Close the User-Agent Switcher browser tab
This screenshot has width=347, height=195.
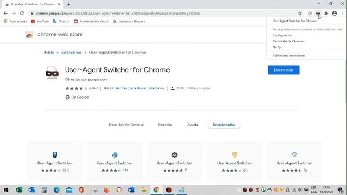coord(59,4)
